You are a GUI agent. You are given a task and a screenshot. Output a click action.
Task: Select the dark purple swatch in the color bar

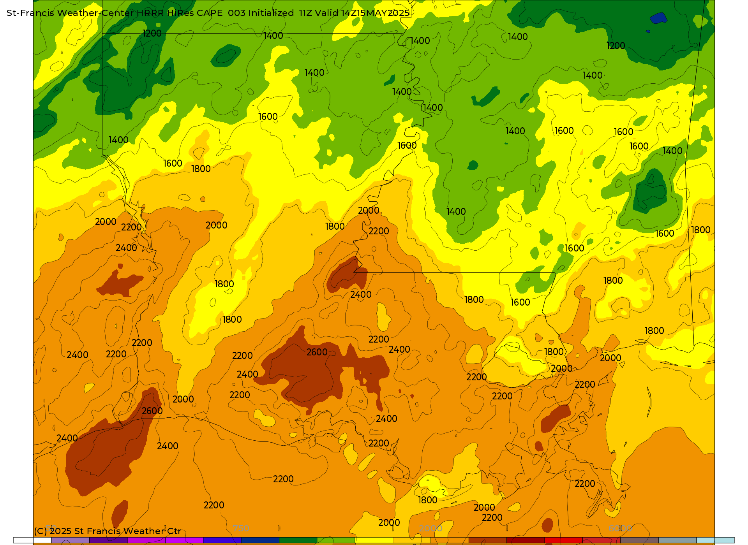[108, 540]
